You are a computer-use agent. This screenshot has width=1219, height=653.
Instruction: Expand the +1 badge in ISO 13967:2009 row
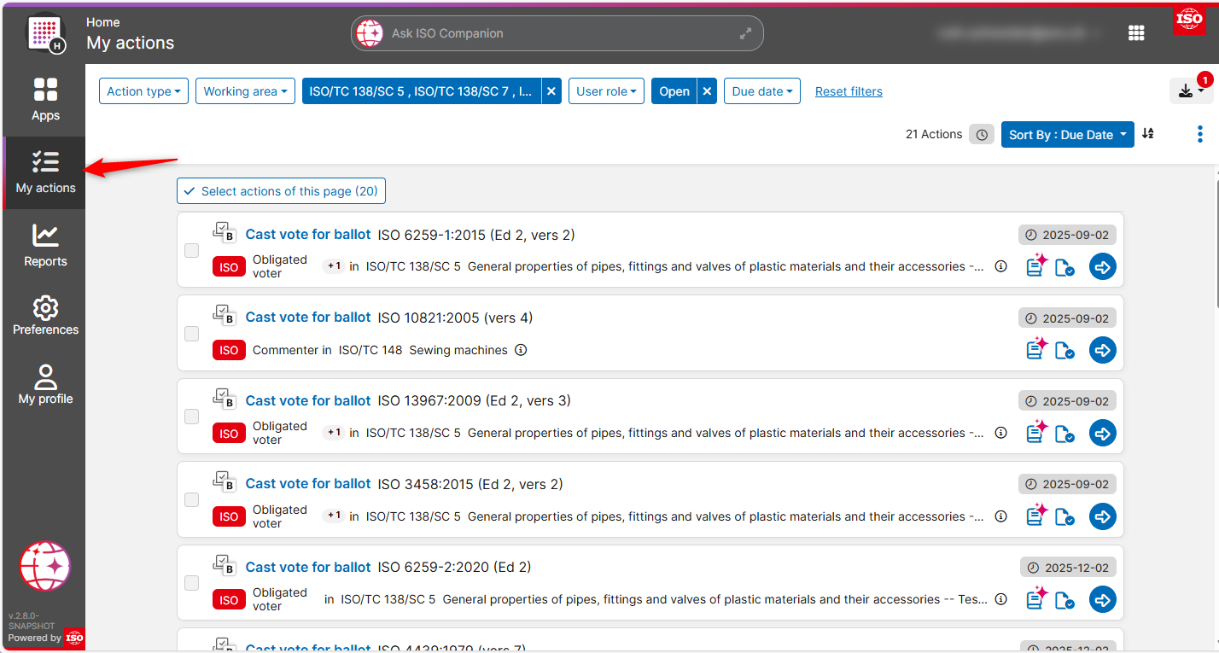(334, 433)
